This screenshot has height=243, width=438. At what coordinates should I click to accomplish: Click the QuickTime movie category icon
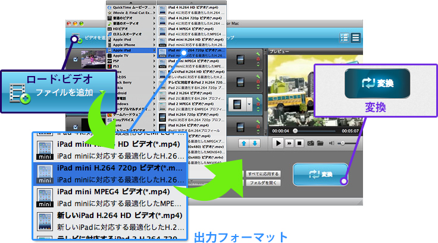109,8
